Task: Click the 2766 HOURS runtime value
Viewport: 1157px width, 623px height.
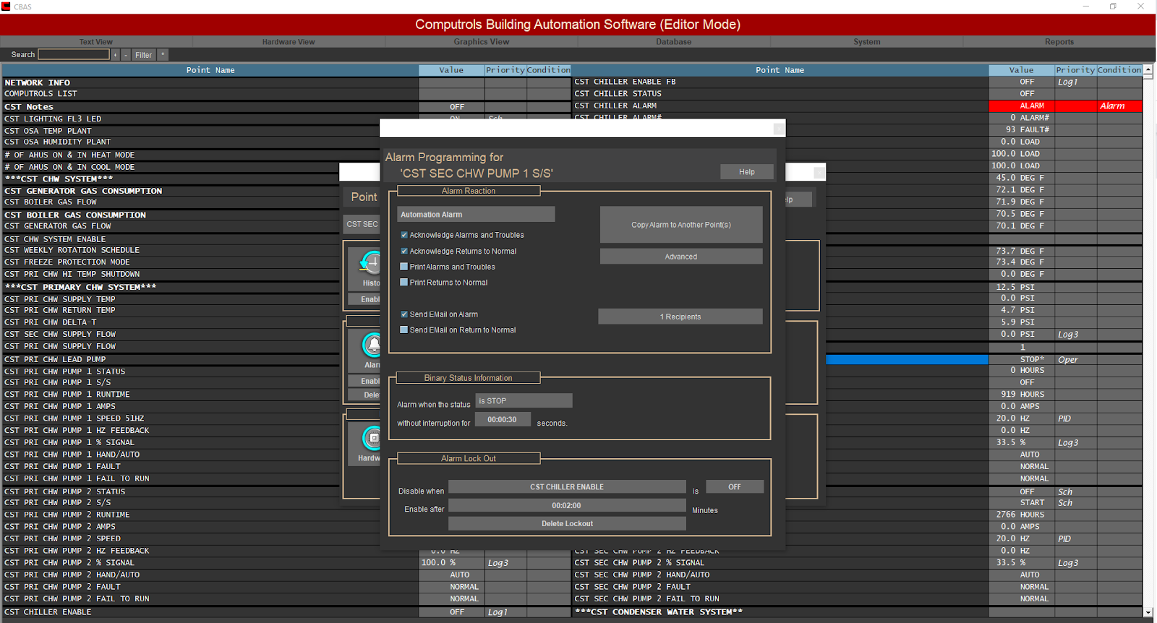Action: (x=1021, y=515)
